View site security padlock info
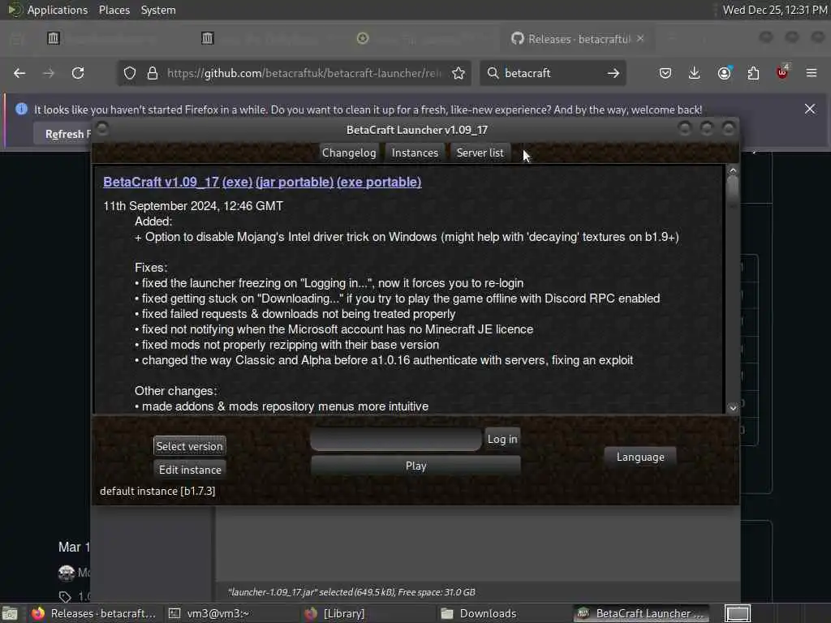831x623 pixels. click(x=153, y=73)
